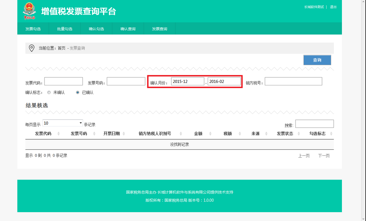This screenshot has width=366, height=221.
Task: Open the 确认查询 menu item
Action: coord(128,28)
